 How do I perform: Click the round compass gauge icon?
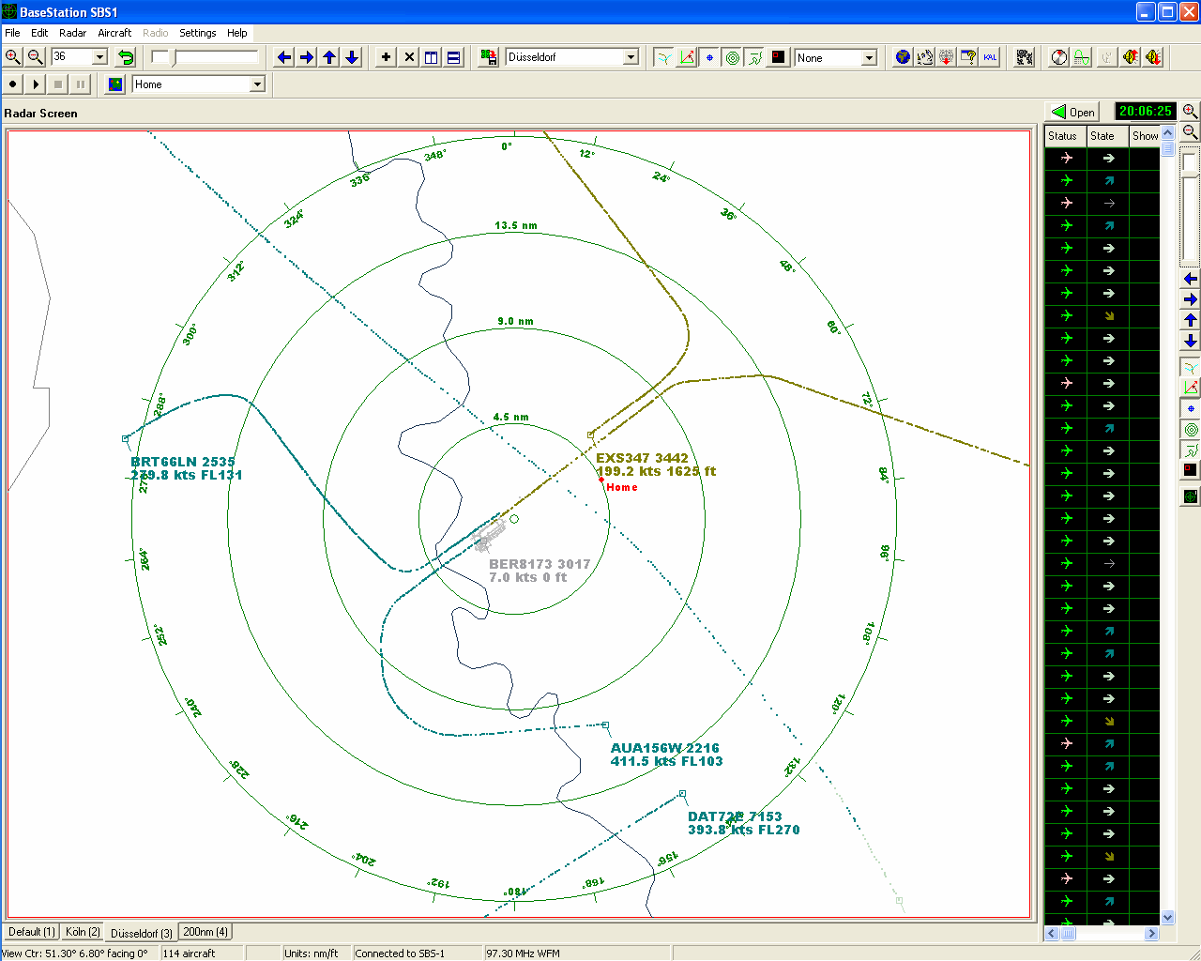coord(1059,57)
